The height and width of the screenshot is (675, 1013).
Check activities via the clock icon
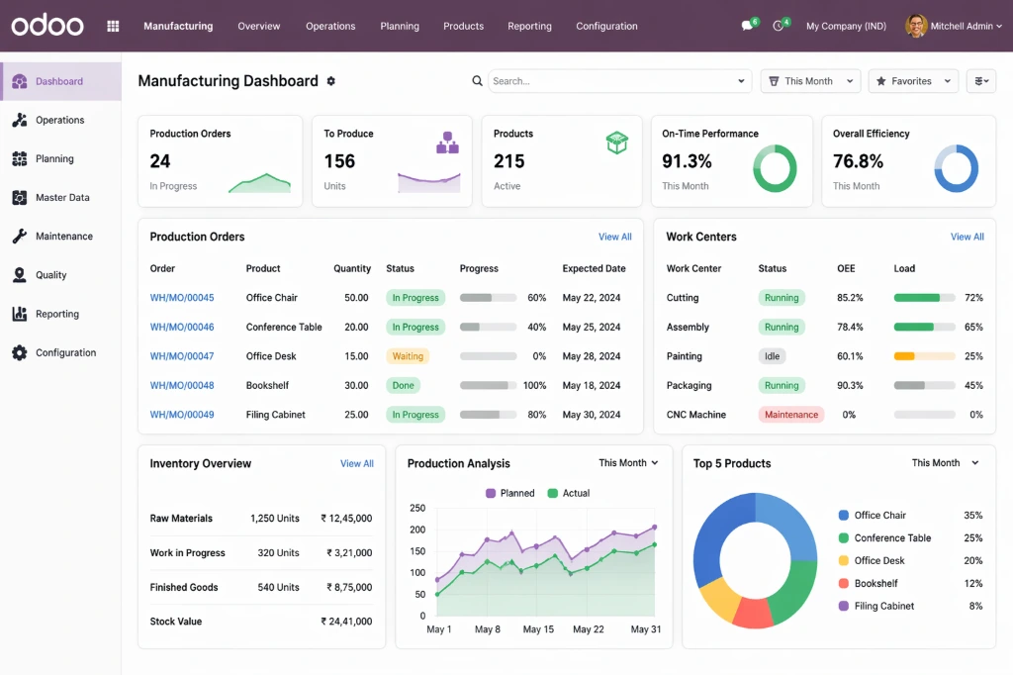781,26
